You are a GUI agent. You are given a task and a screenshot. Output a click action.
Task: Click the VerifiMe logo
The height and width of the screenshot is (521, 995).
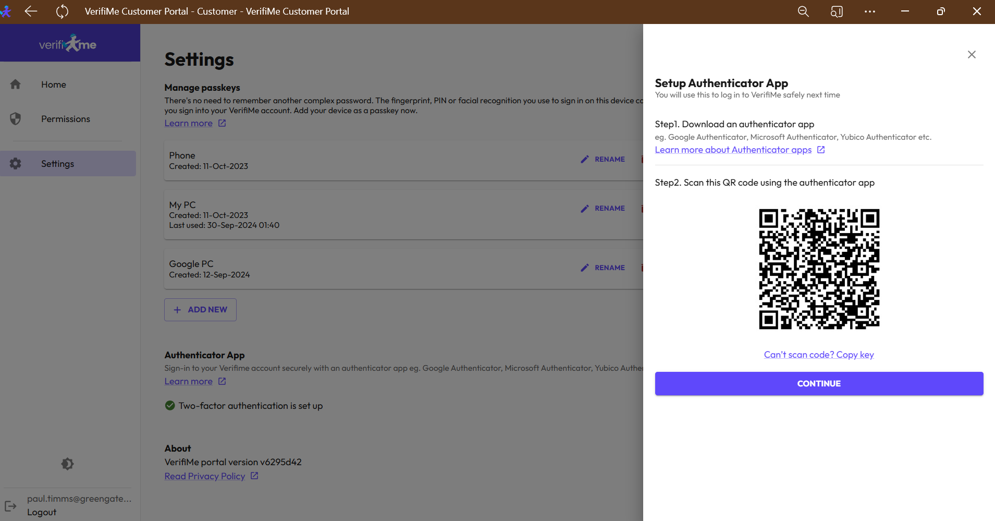coord(67,43)
